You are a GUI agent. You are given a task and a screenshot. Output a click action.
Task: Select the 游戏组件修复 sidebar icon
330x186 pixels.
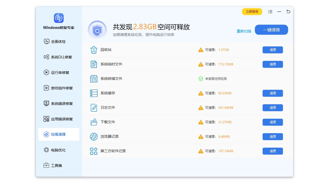click(x=47, y=88)
